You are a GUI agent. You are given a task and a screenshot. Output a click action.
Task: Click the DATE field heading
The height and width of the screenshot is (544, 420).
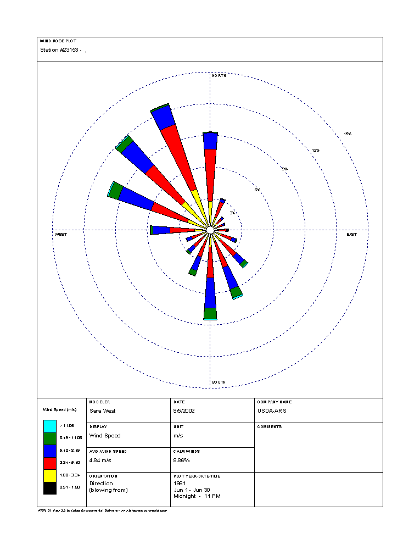click(x=179, y=402)
